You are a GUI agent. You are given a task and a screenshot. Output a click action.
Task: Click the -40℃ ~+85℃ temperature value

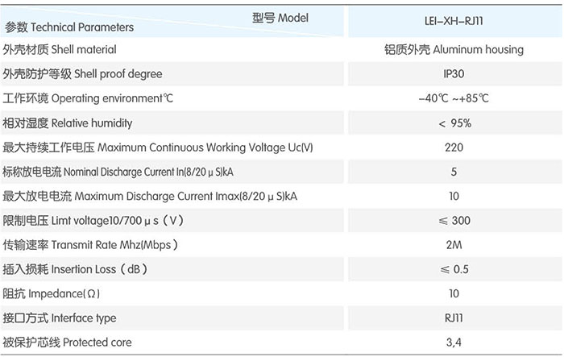point(454,98)
